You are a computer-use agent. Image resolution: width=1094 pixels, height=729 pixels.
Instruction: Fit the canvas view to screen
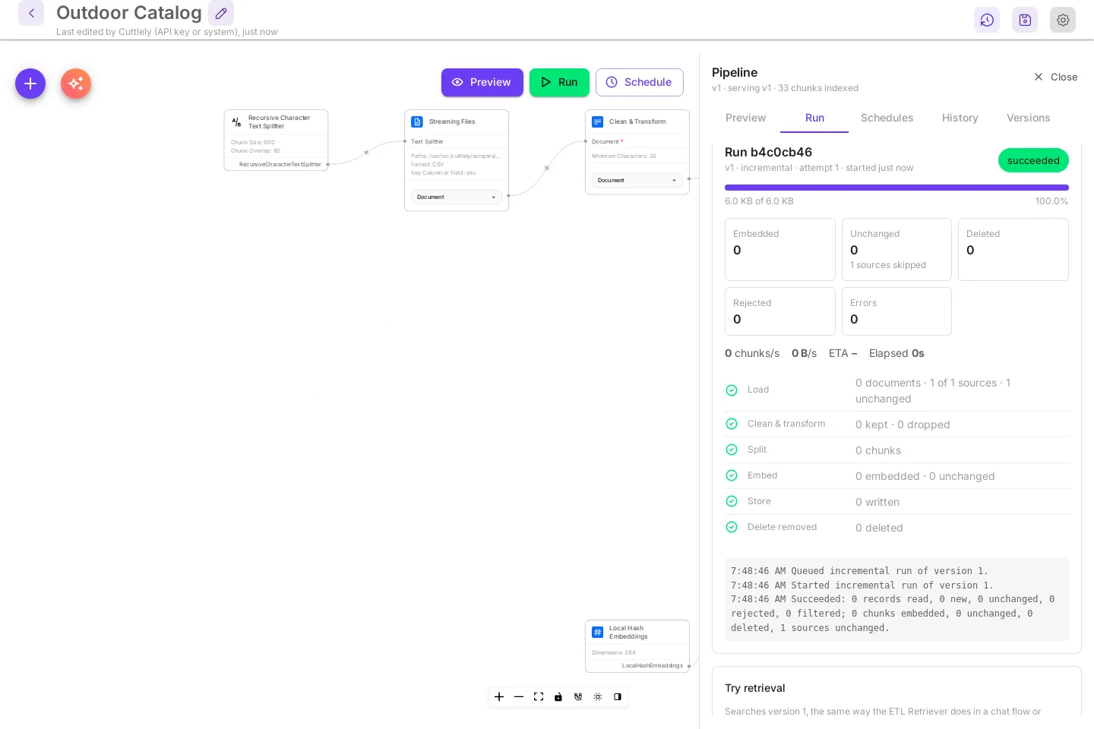tap(539, 696)
